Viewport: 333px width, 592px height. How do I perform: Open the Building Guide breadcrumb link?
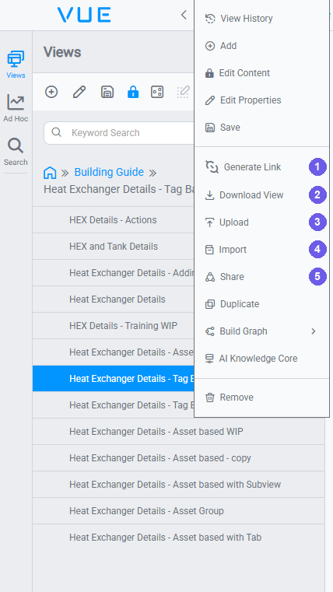(x=109, y=172)
